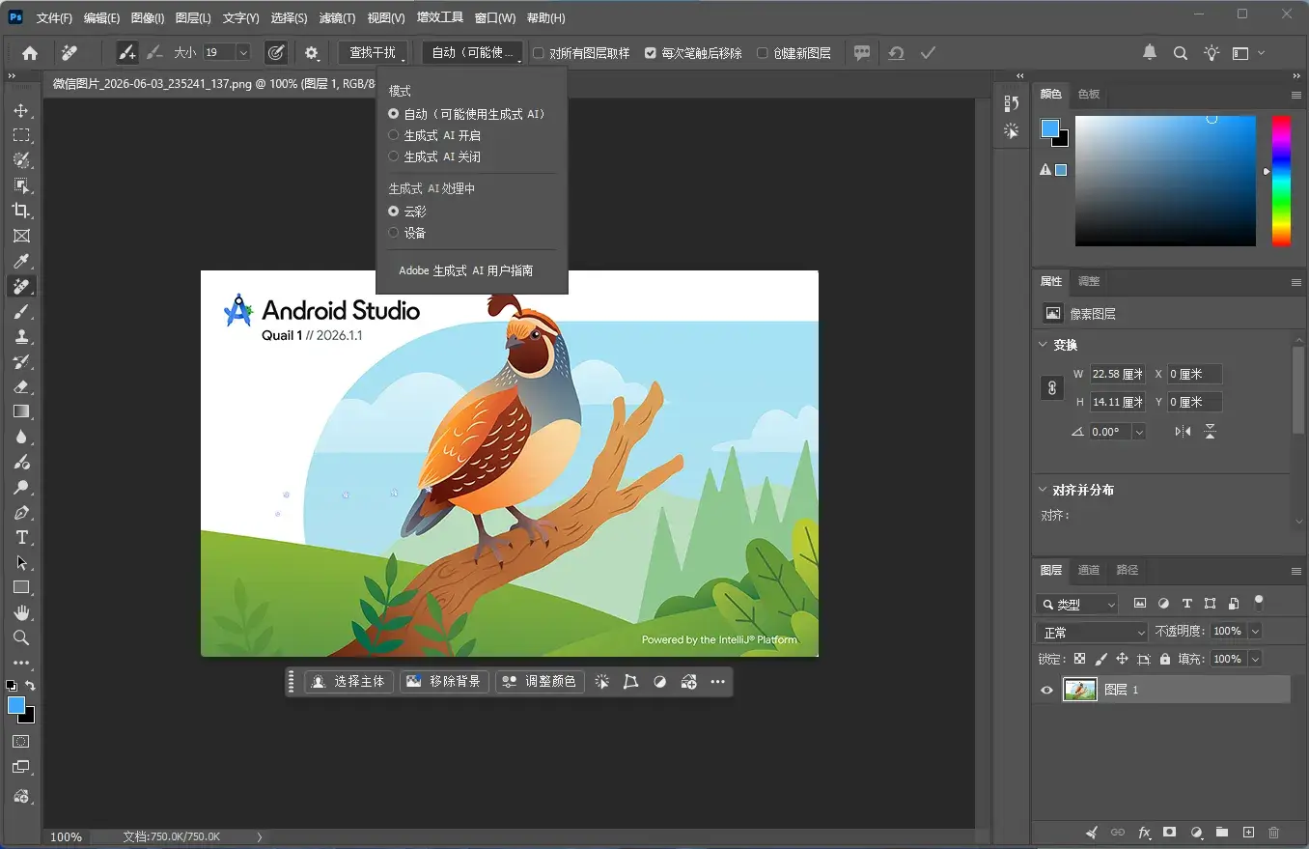
Task: Open the workspace switcher dropdown
Action: point(1249,53)
